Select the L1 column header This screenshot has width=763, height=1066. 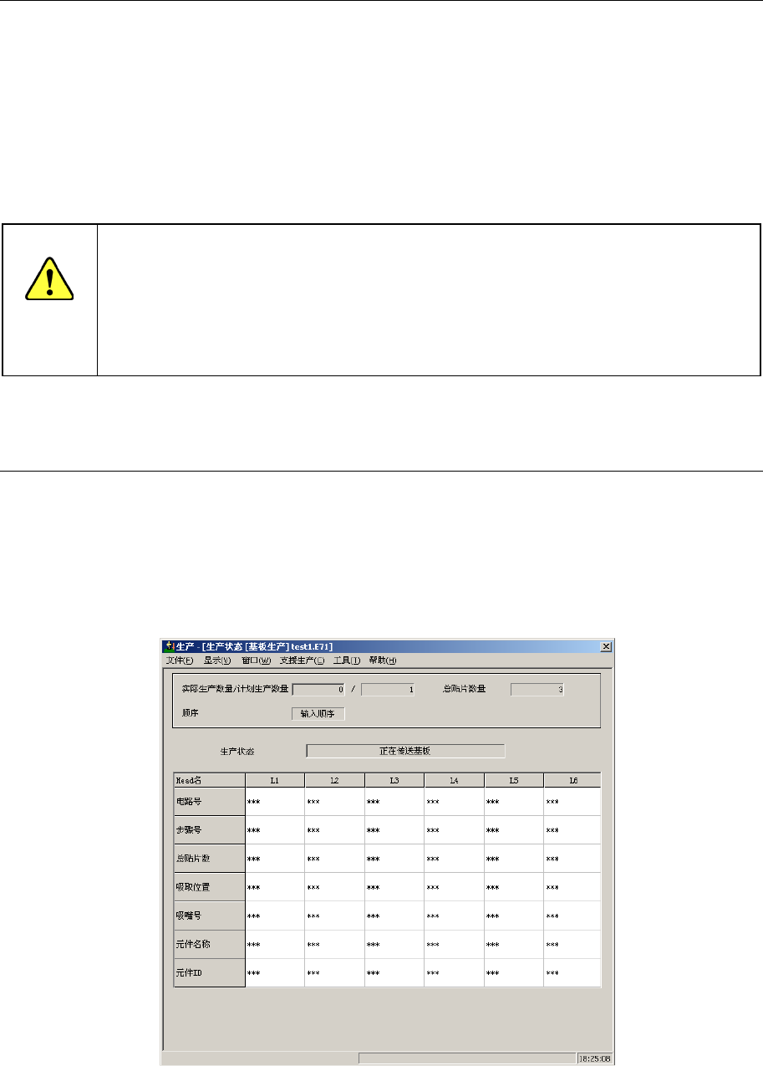point(275,780)
